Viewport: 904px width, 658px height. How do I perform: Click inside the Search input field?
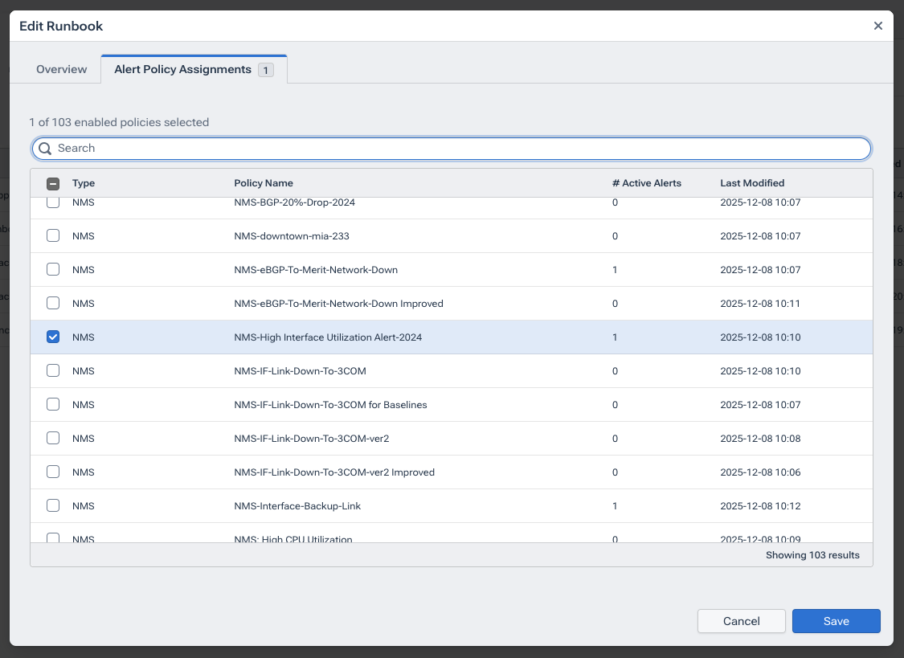click(x=321, y=149)
